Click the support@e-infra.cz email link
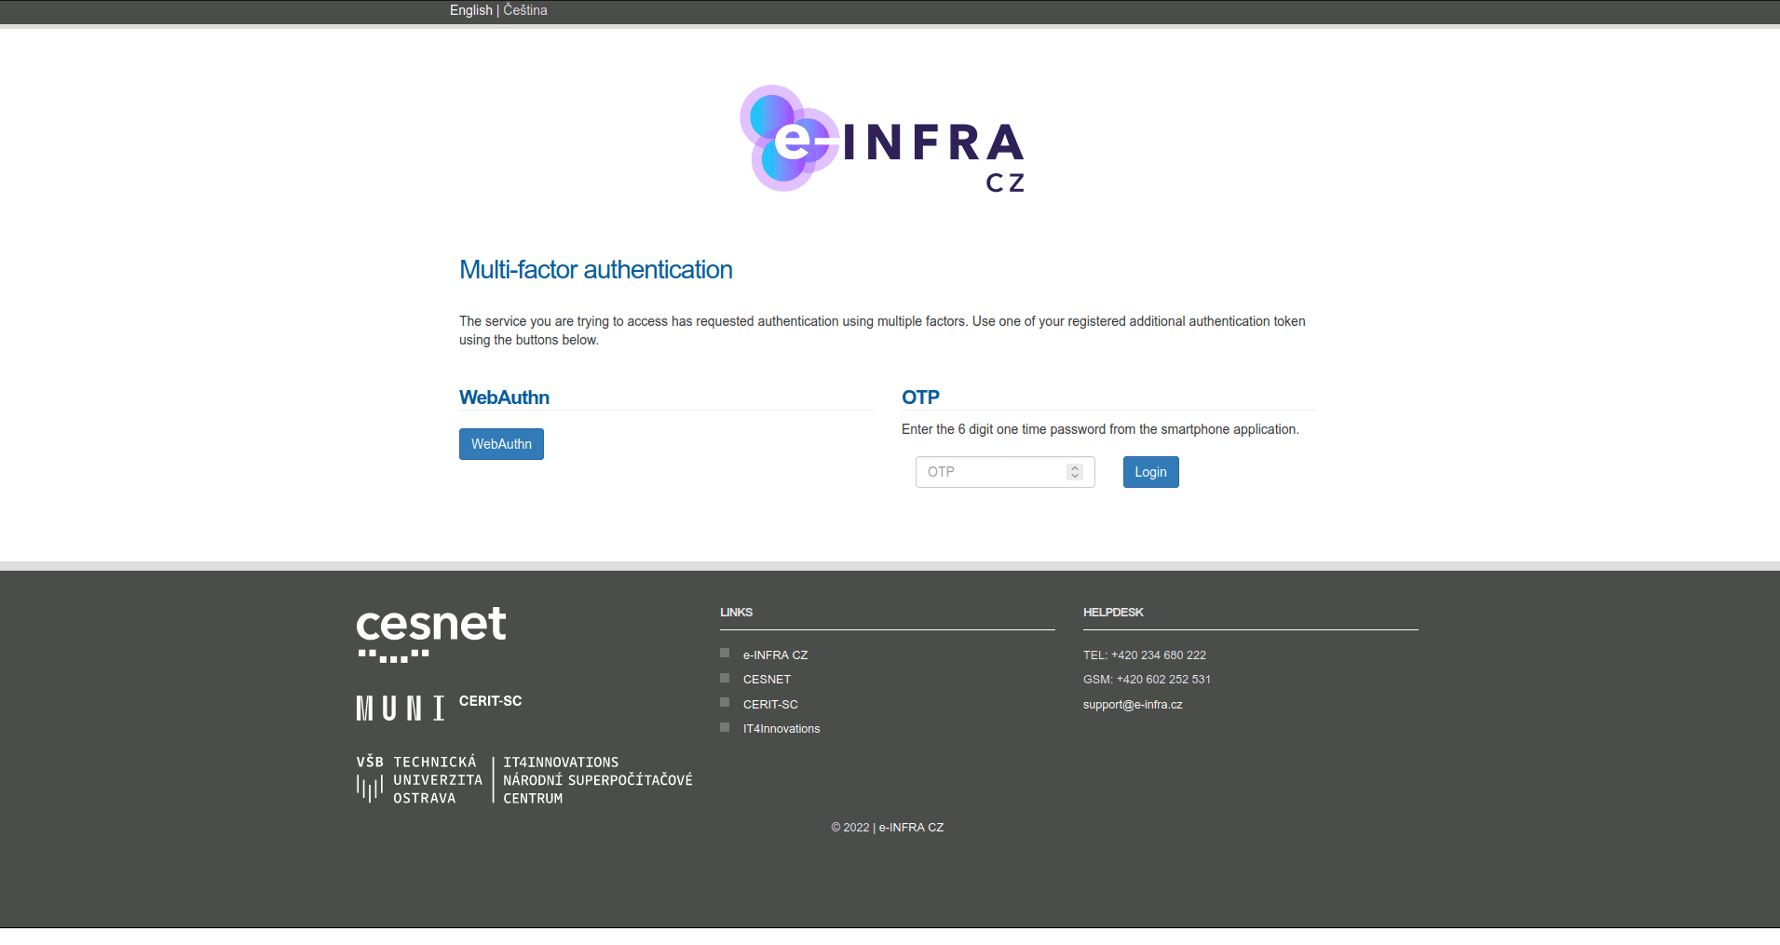The height and width of the screenshot is (945, 1780). click(x=1133, y=705)
